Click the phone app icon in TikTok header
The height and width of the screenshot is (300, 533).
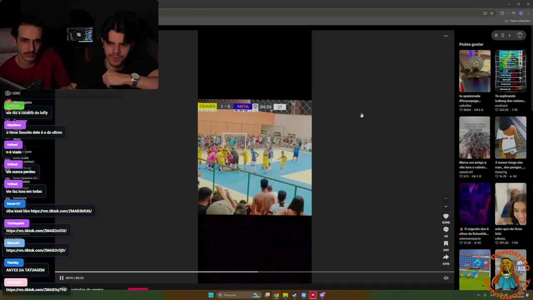503,35
